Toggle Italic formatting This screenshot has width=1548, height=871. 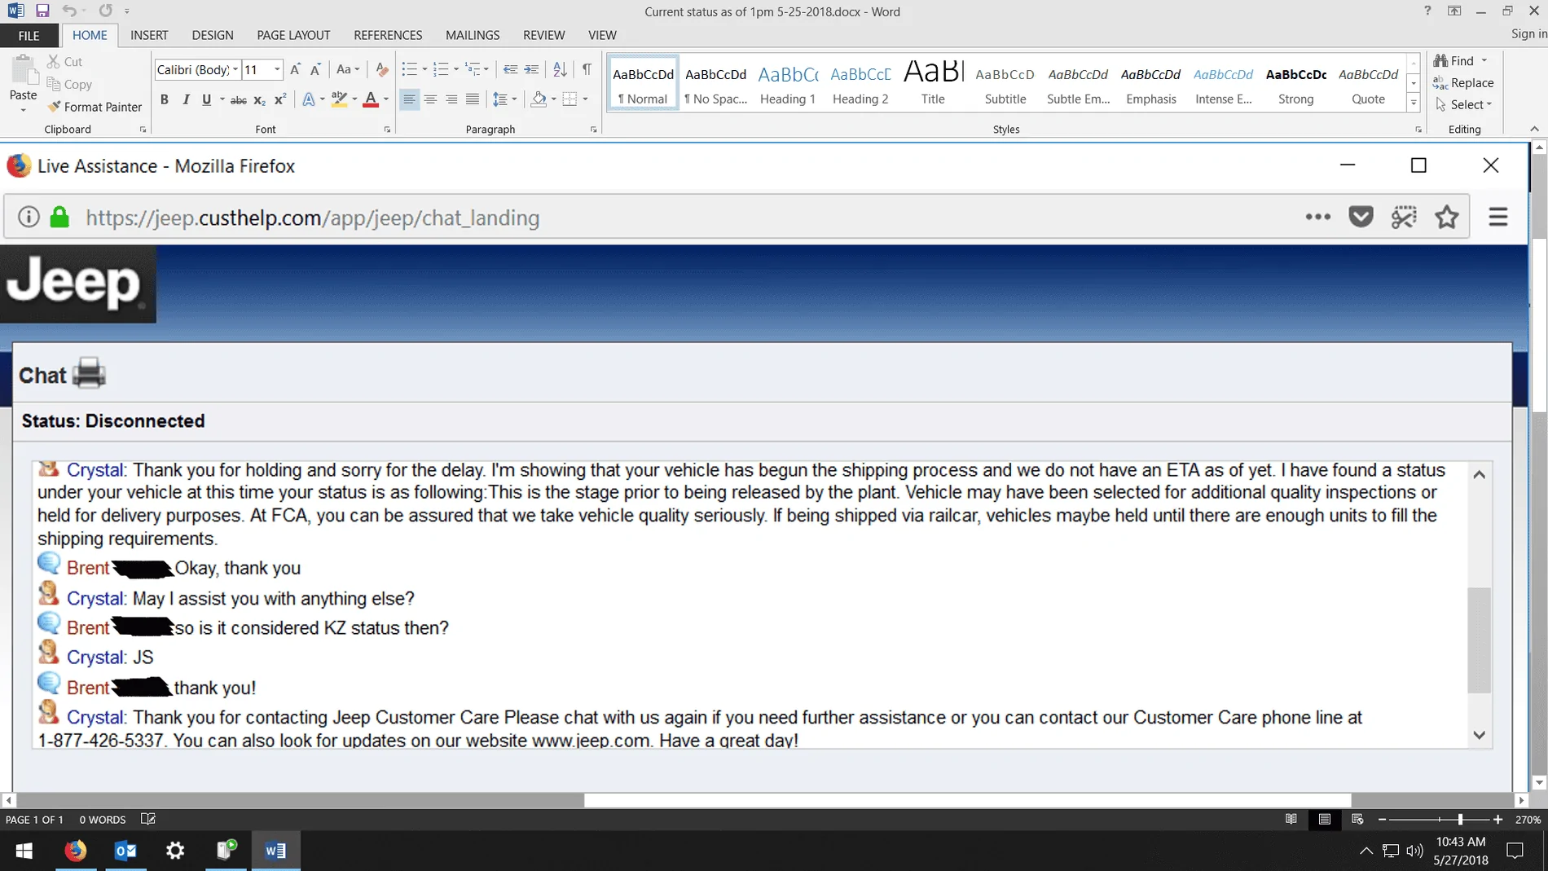click(x=186, y=100)
